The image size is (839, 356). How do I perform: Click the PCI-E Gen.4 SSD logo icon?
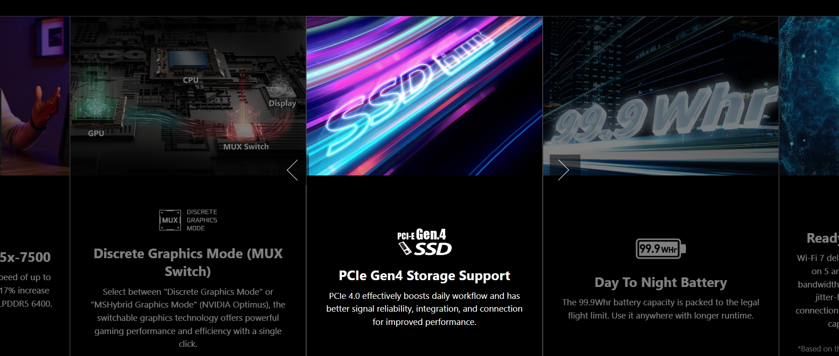[424, 242]
